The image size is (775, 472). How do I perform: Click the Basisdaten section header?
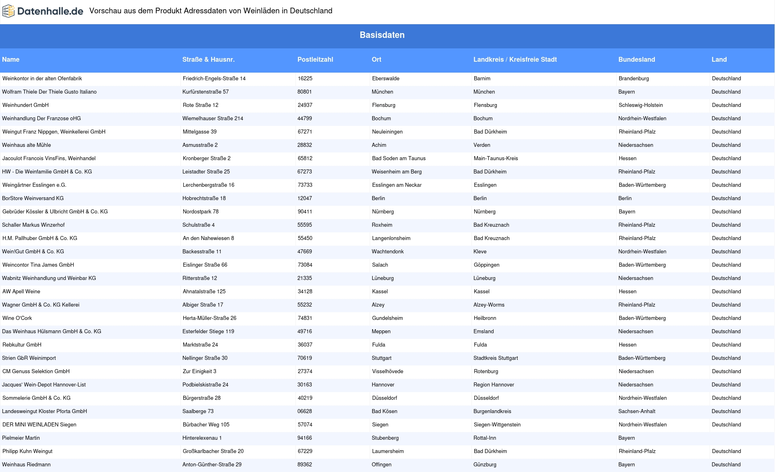click(382, 35)
